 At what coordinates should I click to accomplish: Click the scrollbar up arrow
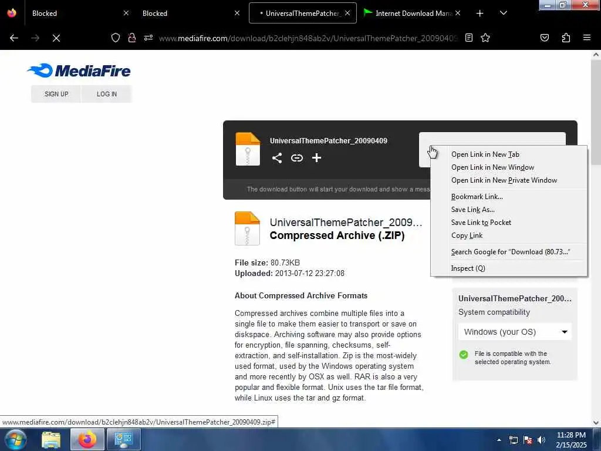(596, 55)
